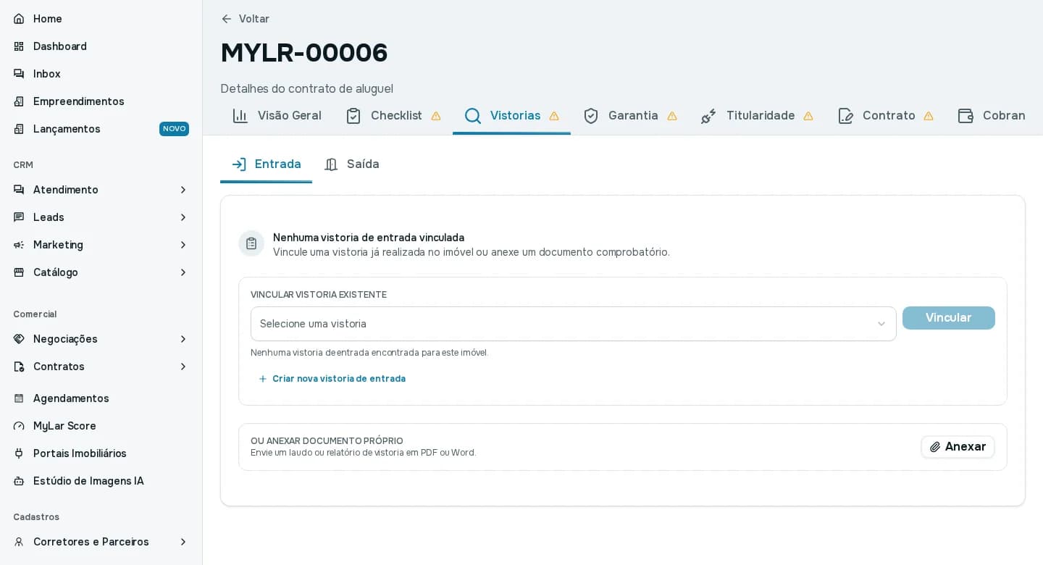
Task: Click the Portais Imobiliários plug icon
Action: point(19,453)
